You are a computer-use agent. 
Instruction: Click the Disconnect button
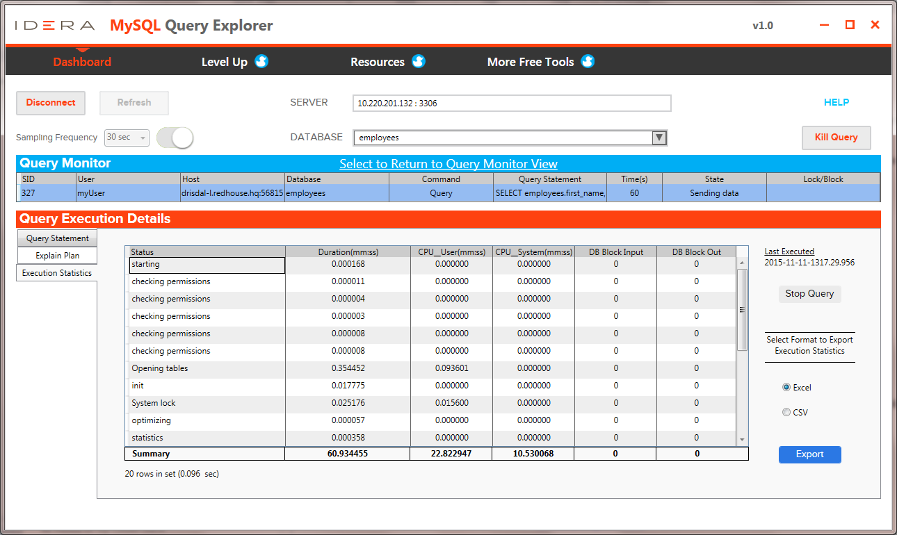(x=50, y=103)
